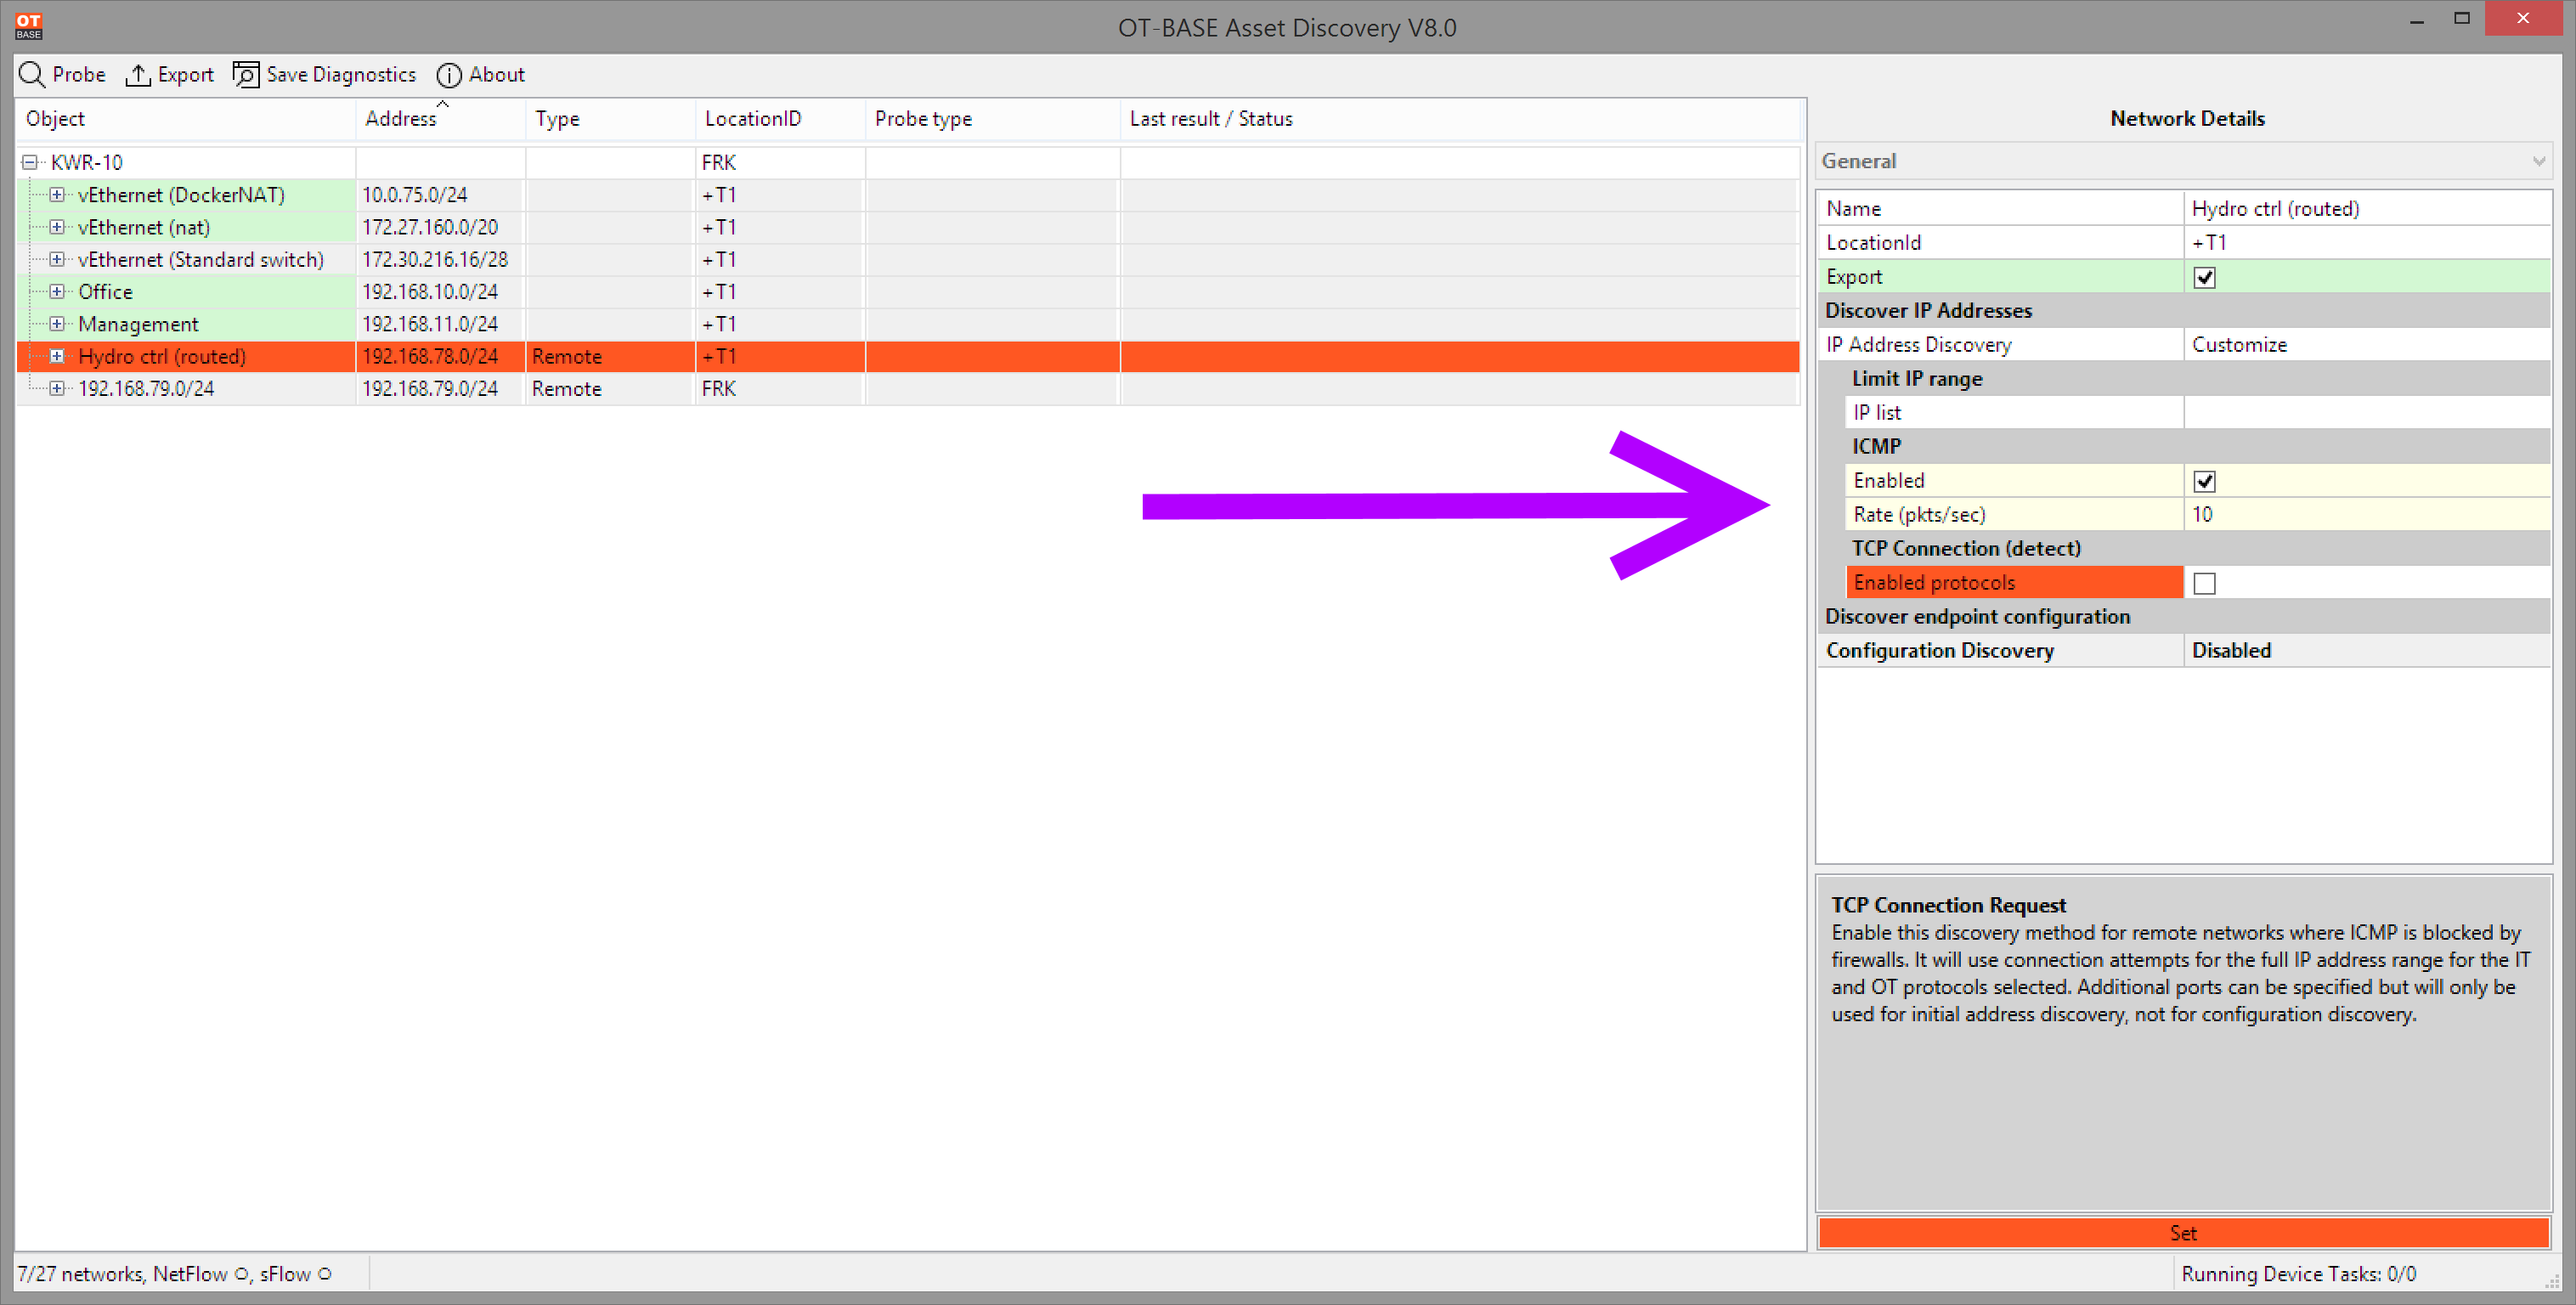Sort by the LocationID column header
The image size is (2576, 1305).
pos(780,119)
